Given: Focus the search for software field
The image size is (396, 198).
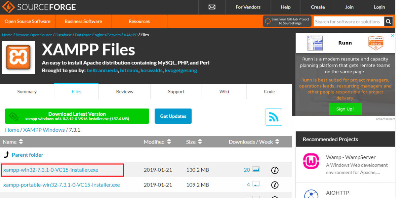Looking at the screenshot, I should click(x=348, y=21).
